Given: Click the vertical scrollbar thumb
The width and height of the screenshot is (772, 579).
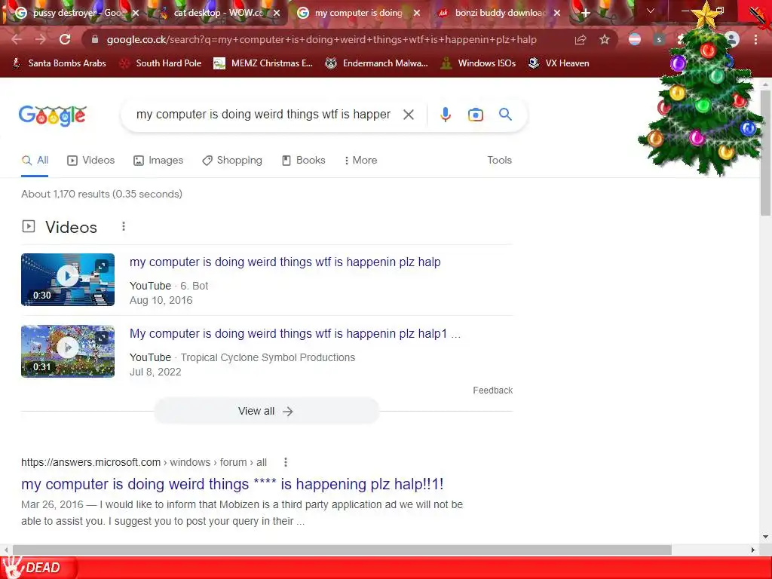Looking at the screenshot, I should (x=765, y=152).
